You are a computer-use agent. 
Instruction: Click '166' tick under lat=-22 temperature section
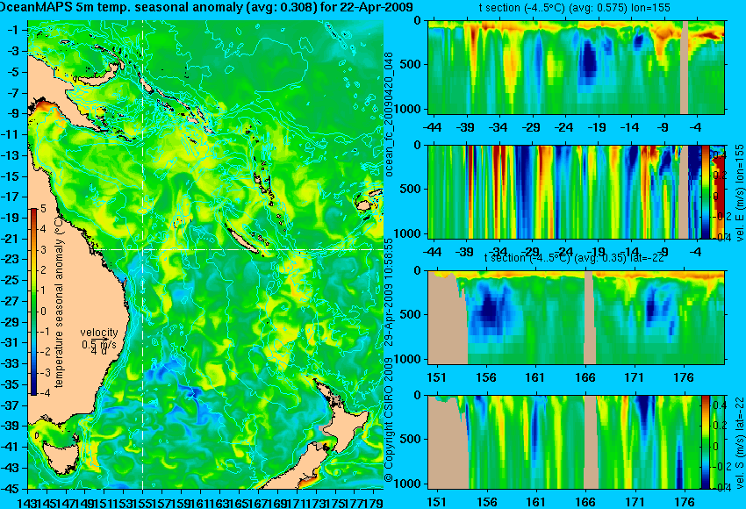pyautogui.click(x=585, y=377)
